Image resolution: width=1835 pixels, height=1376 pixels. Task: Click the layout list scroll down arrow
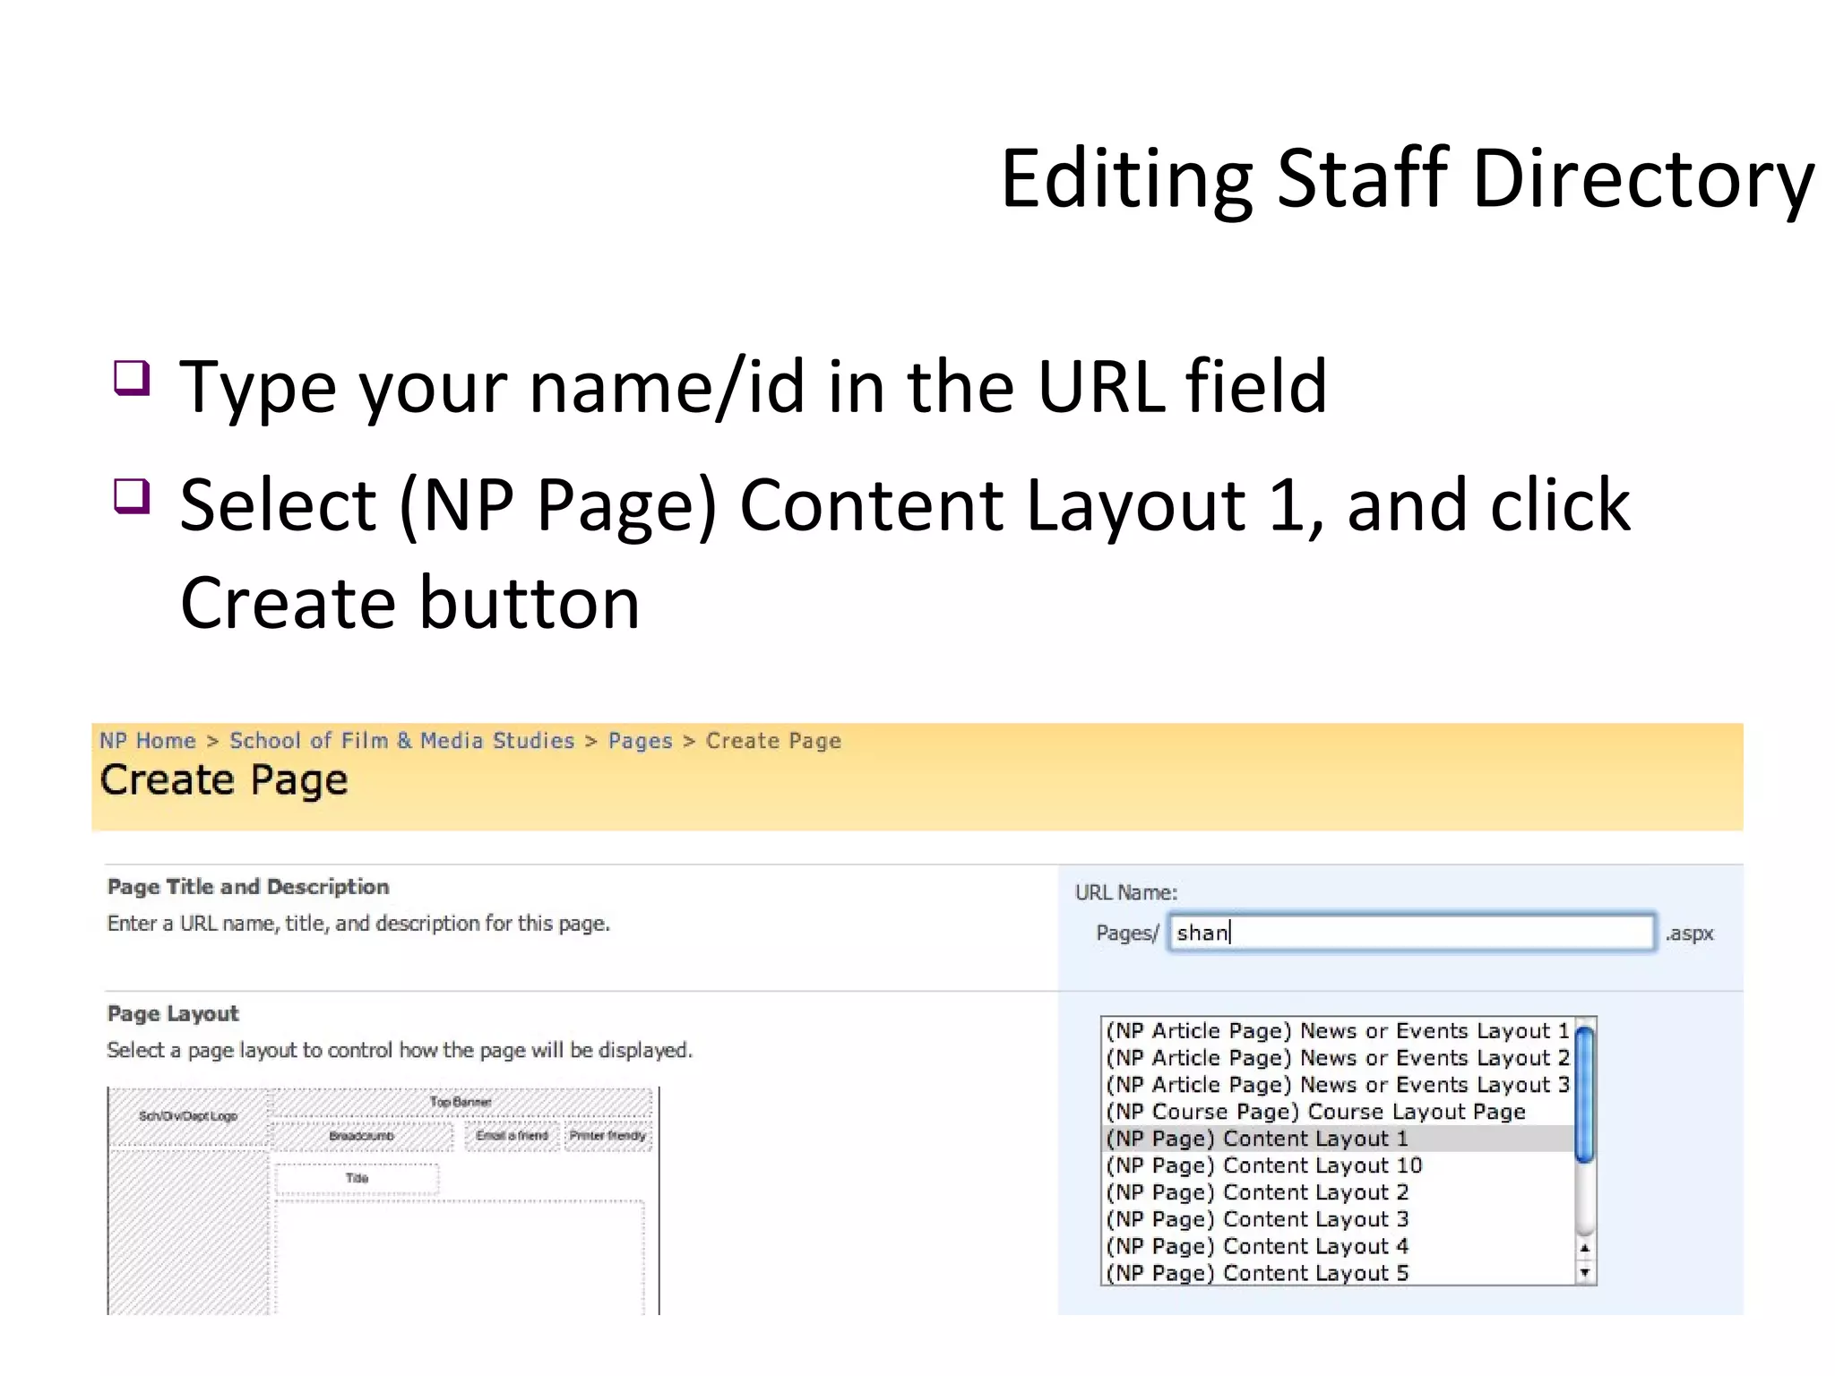pos(1585,1273)
